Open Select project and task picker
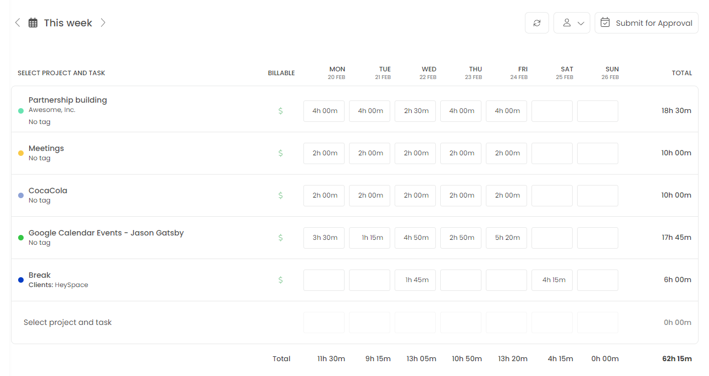This screenshot has width=709, height=376. tap(68, 323)
